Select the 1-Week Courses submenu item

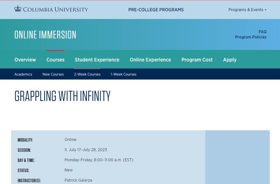[x=123, y=74]
